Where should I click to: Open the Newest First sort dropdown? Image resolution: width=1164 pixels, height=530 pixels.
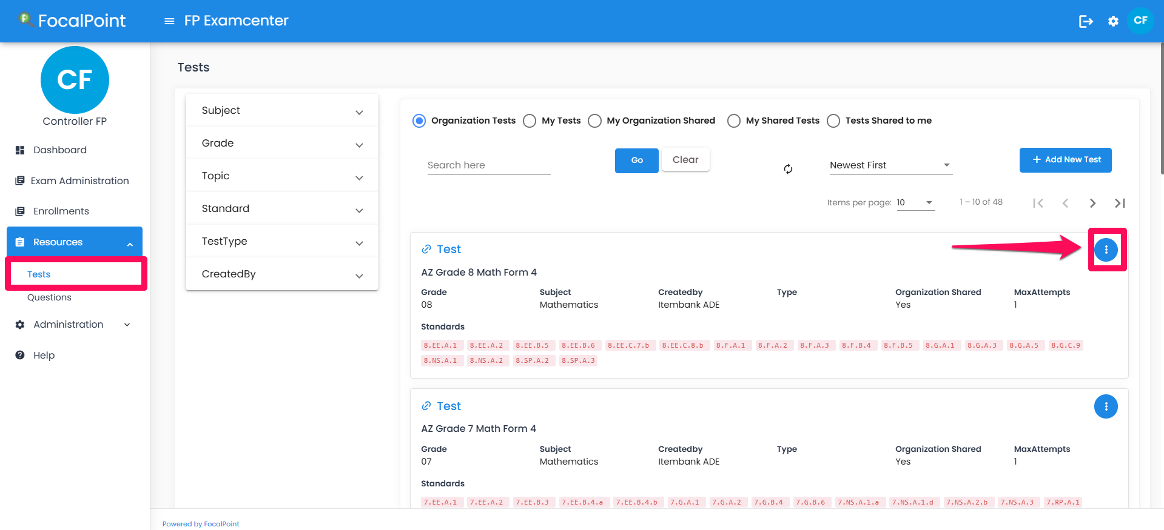[x=891, y=165]
